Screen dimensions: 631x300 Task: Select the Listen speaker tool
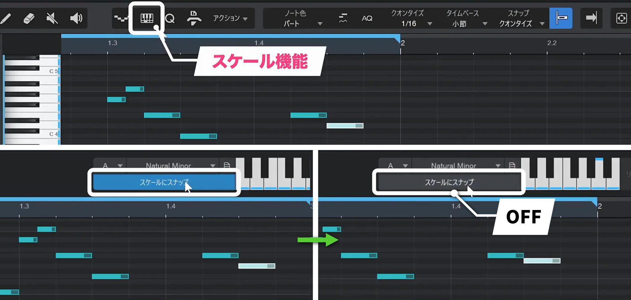[76, 19]
